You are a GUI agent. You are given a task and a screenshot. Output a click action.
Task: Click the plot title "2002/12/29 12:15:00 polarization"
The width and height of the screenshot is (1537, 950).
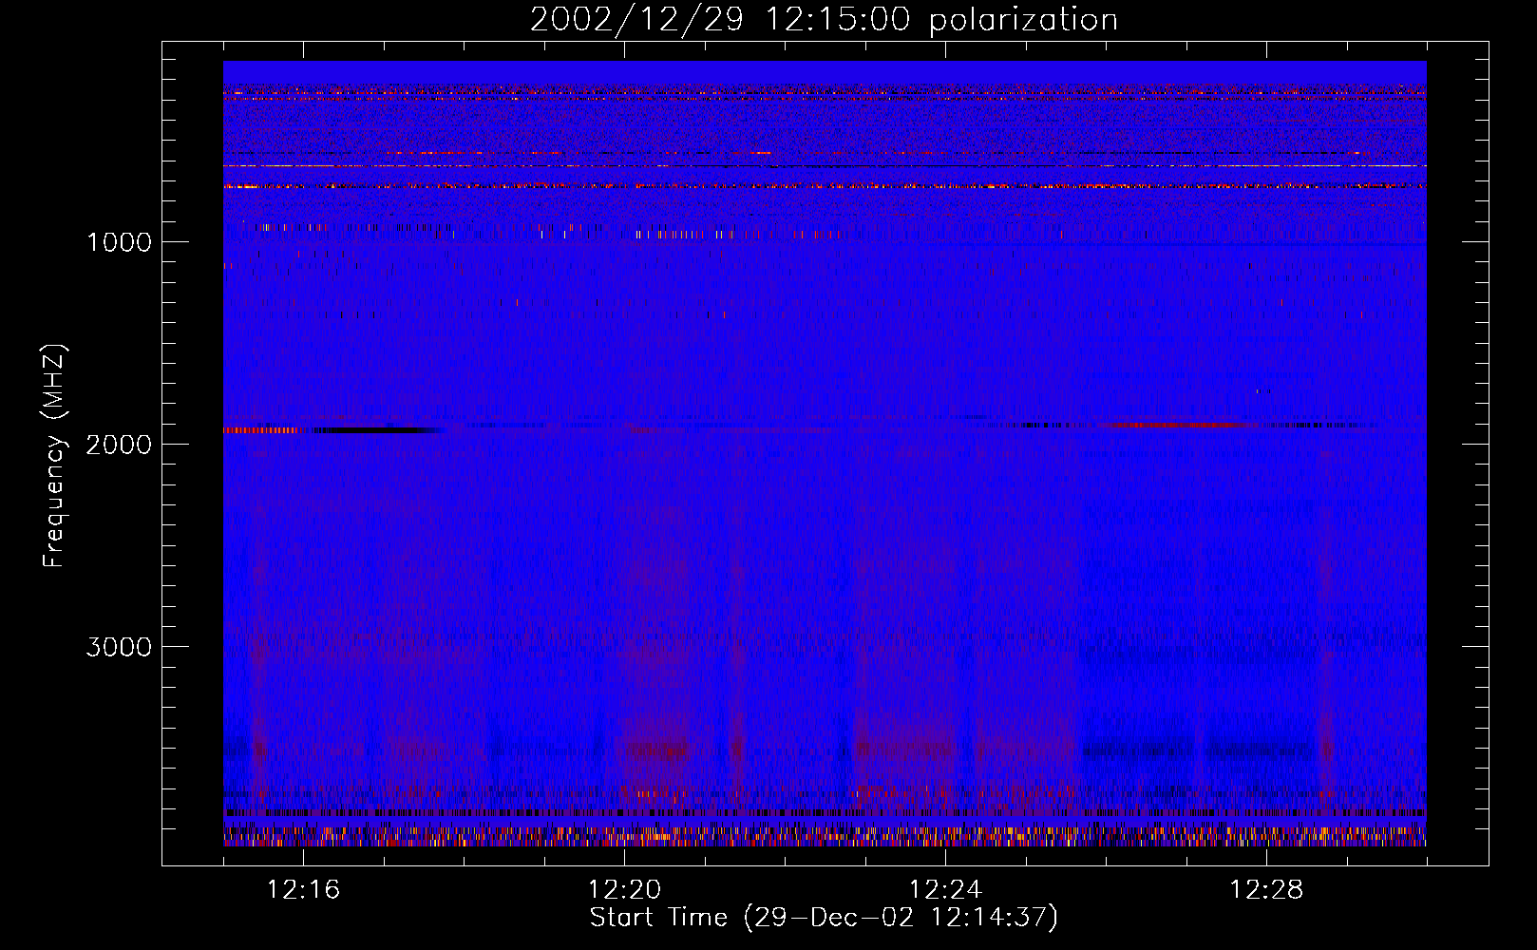[824, 19]
